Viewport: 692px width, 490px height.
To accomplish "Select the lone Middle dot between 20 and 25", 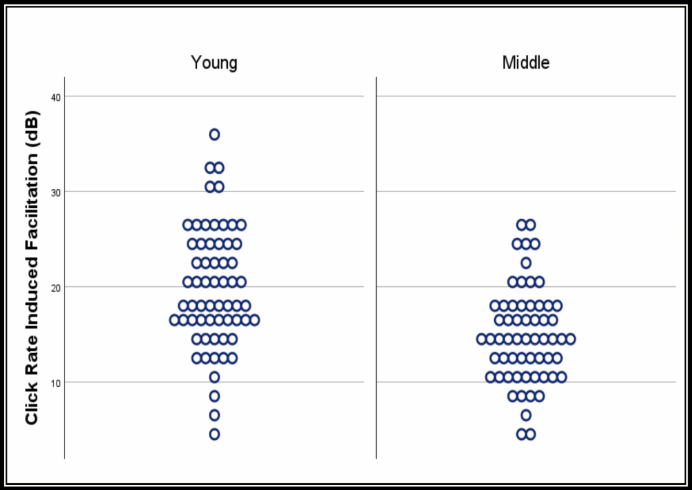I will click(x=526, y=263).
